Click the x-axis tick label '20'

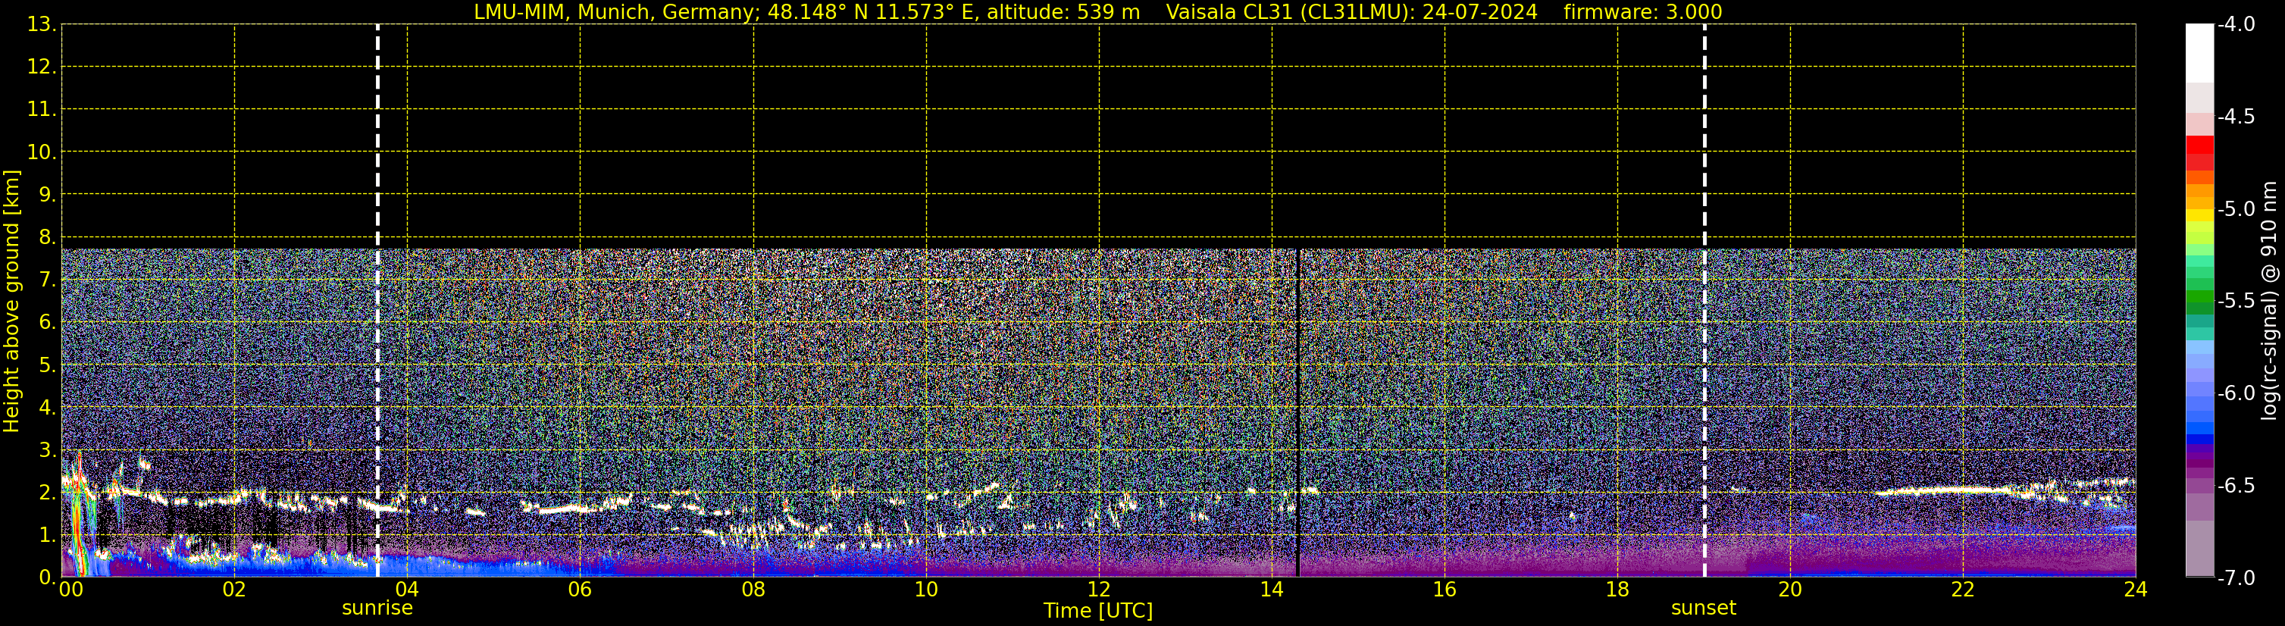1790,590
